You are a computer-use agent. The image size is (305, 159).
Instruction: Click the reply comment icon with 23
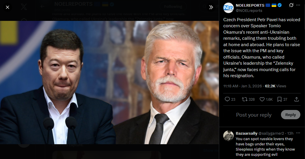pos(230,100)
